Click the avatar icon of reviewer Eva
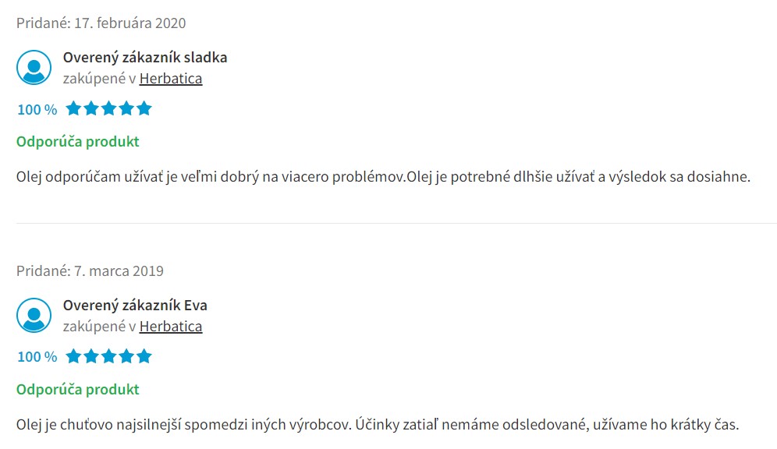 (34, 316)
